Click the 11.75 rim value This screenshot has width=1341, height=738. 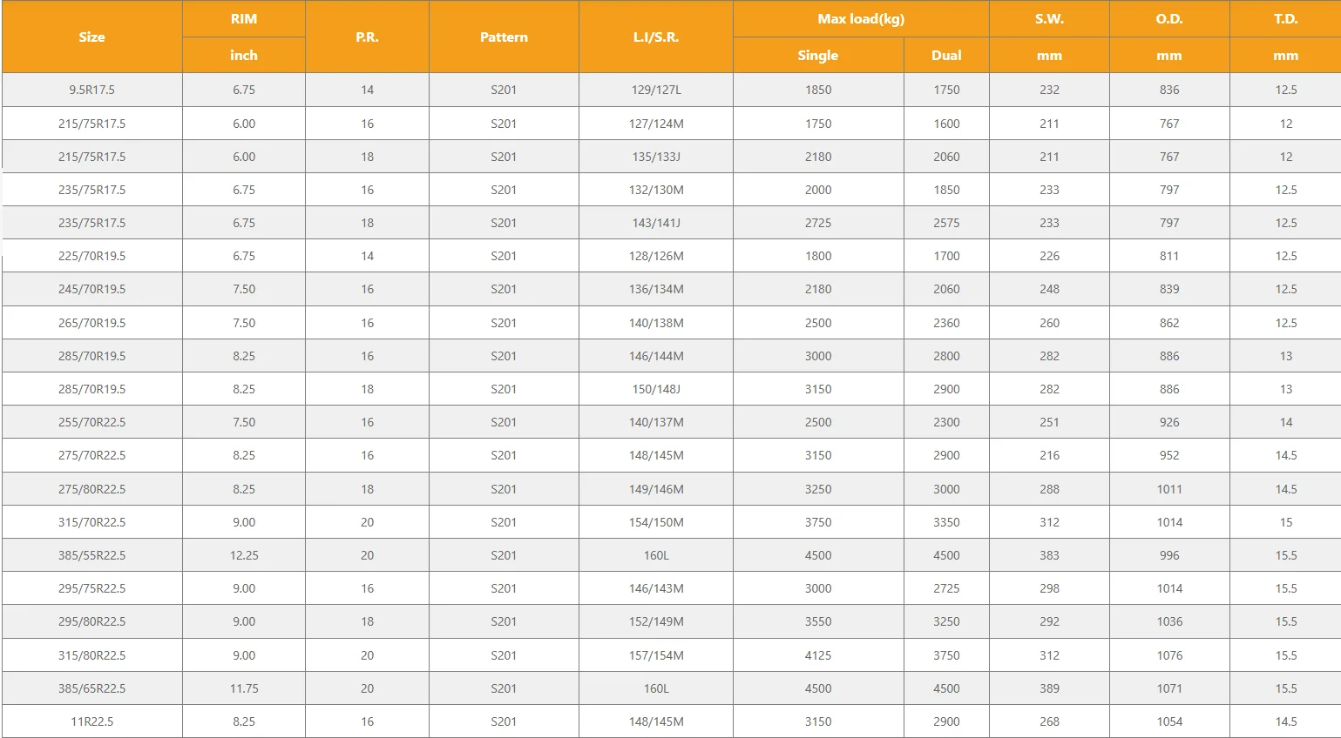tap(244, 688)
